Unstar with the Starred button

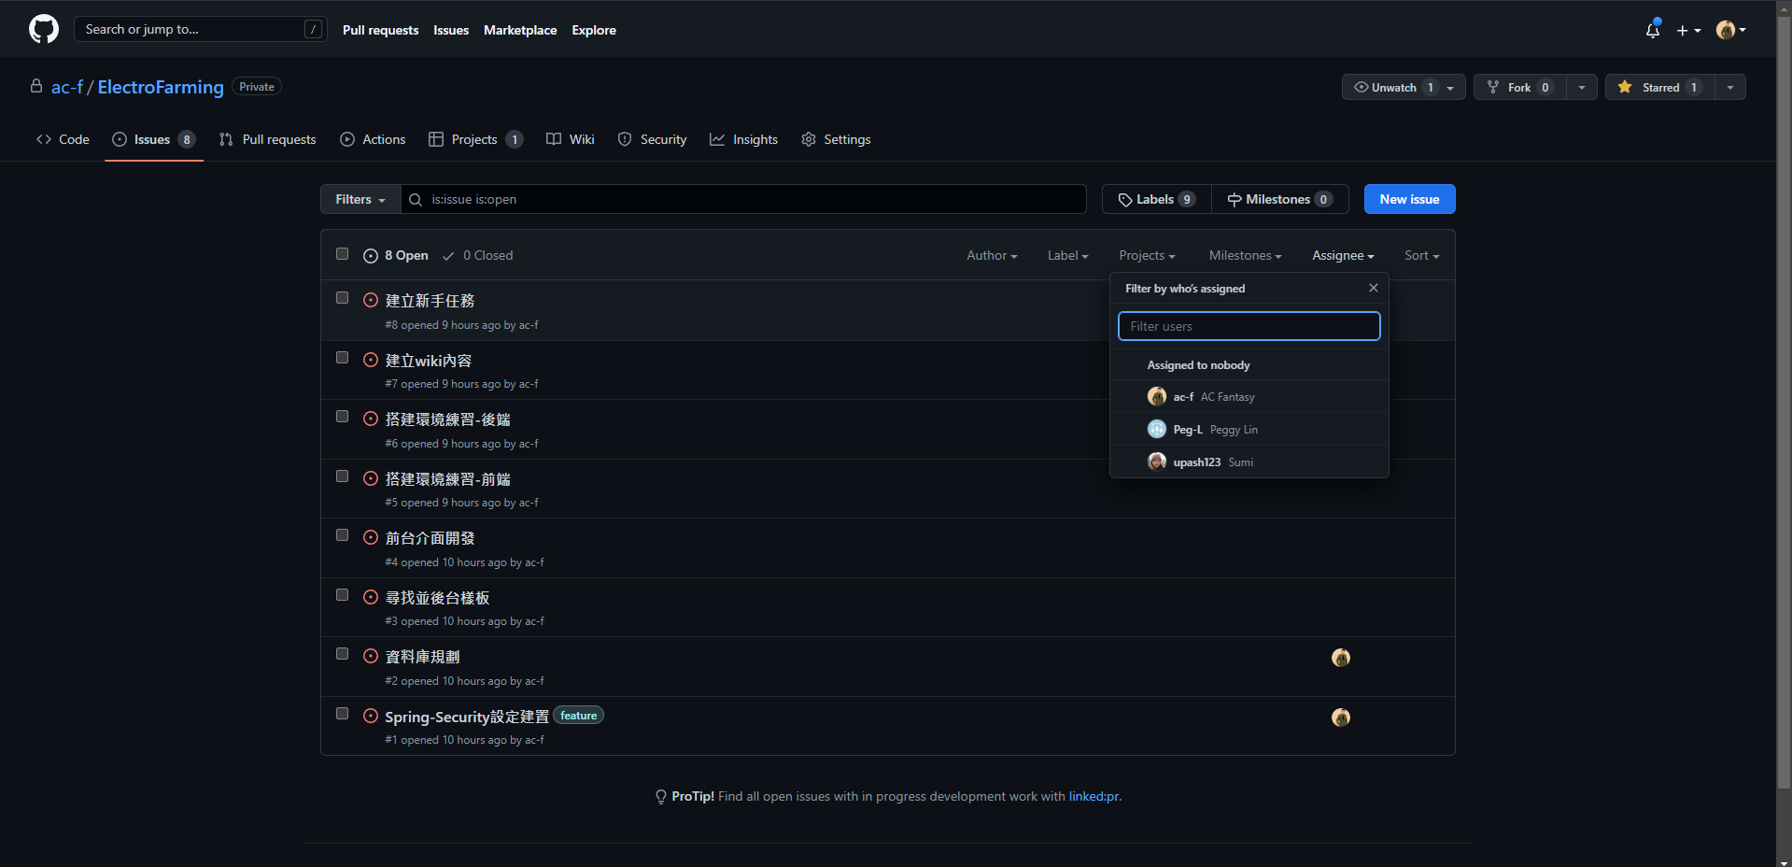pyautogui.click(x=1660, y=87)
